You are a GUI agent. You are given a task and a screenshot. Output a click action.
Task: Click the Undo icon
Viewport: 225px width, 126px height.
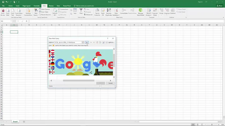(7, 2)
